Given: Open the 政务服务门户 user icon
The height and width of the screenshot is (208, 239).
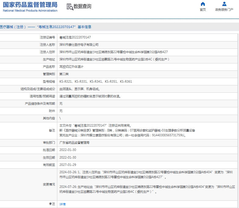Looking at the screenshot, I should pyautogui.click(x=224, y=4).
